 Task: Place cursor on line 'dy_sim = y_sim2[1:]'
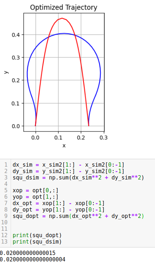pos(69,171)
